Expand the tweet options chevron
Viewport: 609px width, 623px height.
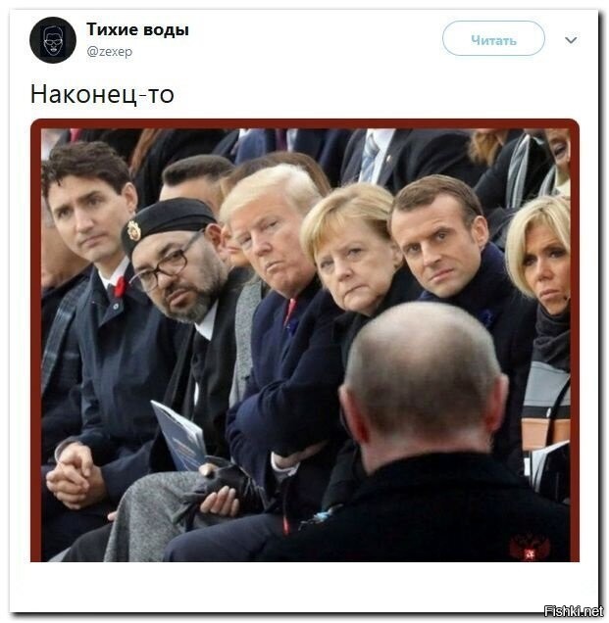tap(571, 40)
